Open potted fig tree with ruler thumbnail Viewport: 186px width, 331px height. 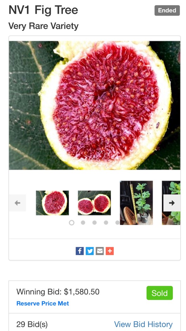click(x=136, y=203)
